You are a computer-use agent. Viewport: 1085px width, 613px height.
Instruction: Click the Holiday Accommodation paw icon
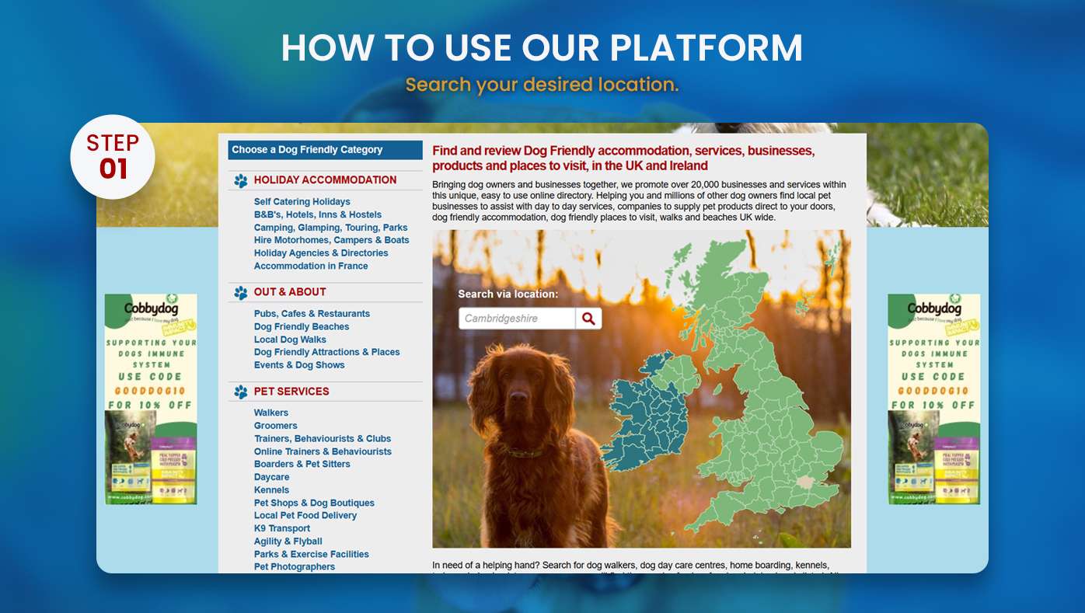pos(241,181)
